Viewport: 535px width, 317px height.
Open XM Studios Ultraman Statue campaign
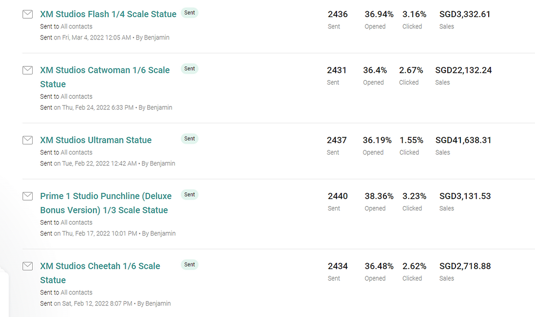coord(96,141)
